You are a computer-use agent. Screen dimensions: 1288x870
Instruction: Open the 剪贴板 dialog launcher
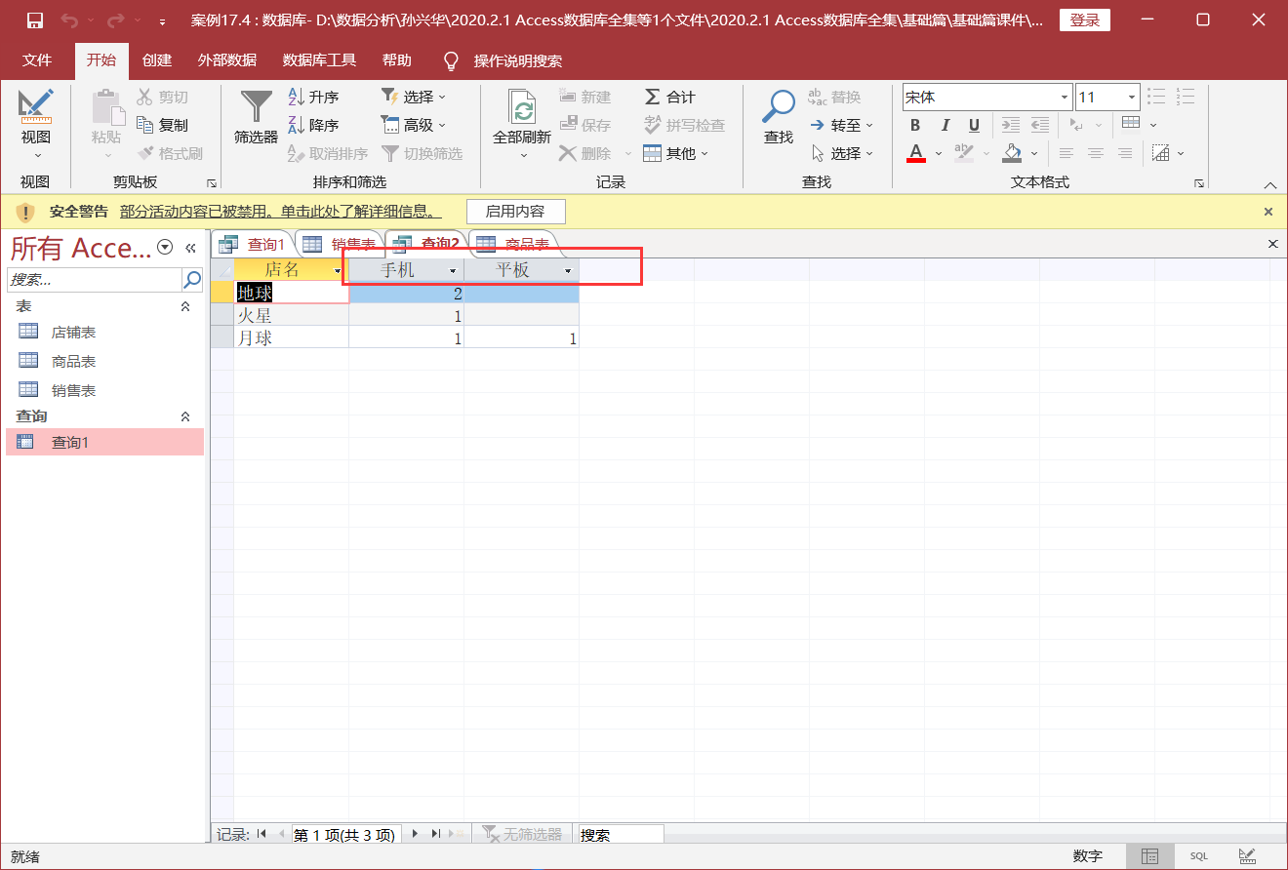(211, 183)
